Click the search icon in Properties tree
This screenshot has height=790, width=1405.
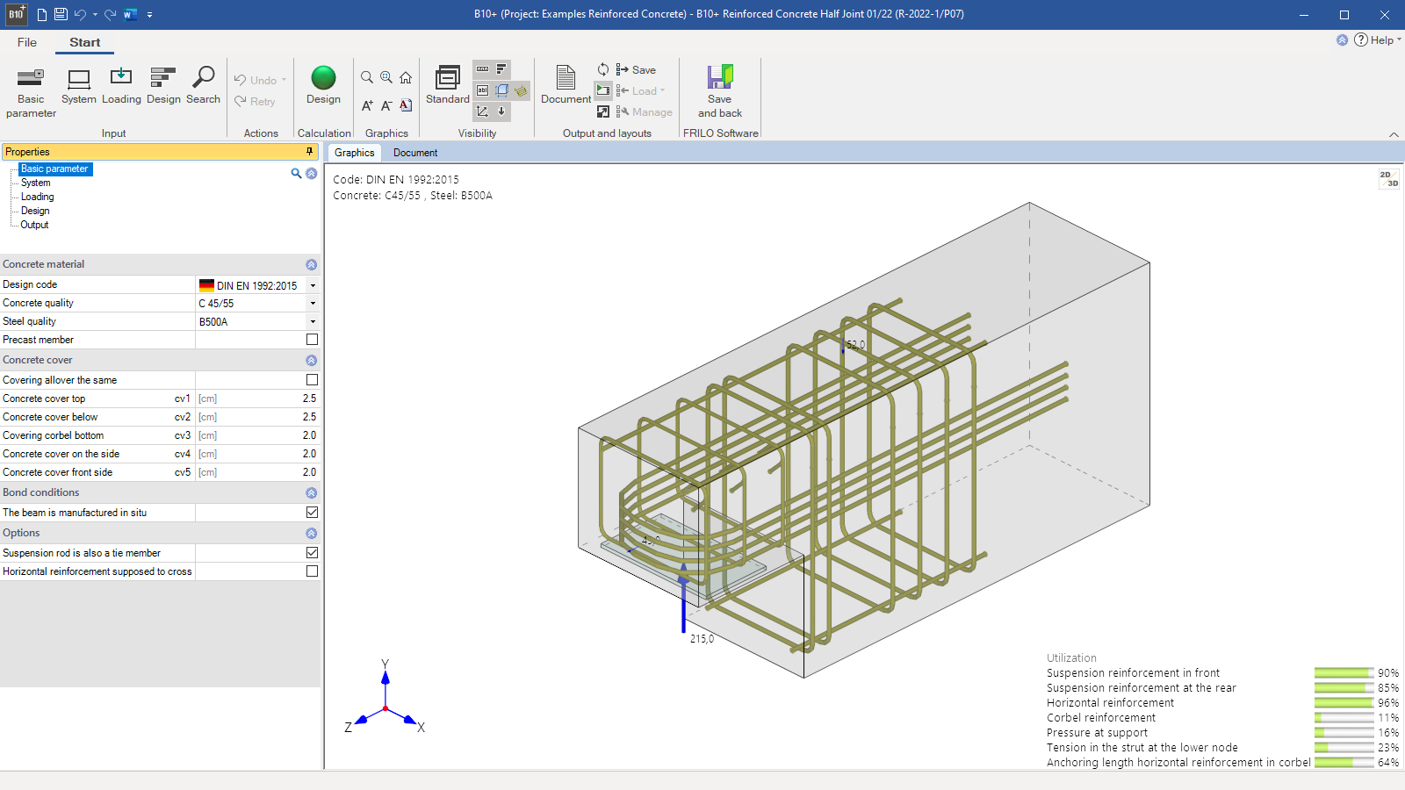pyautogui.click(x=296, y=174)
